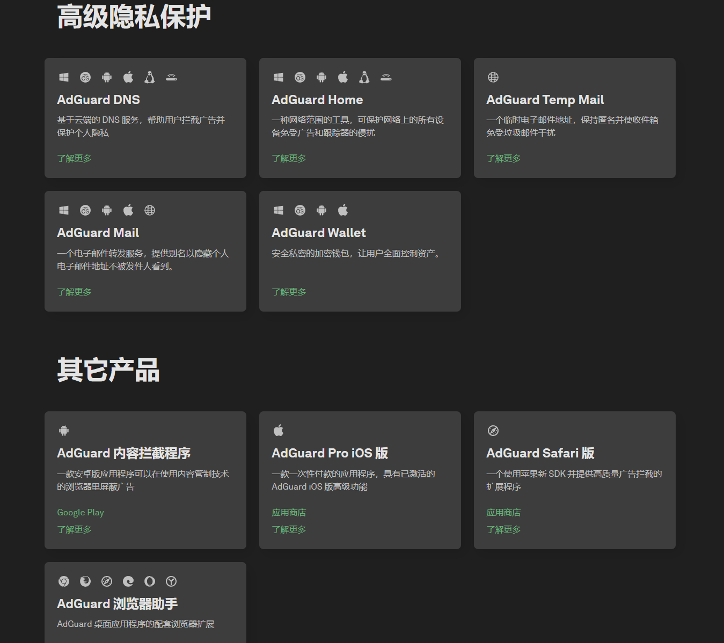
Task: Click the Android icon in AdGuard Mail card
Action: pos(107,210)
